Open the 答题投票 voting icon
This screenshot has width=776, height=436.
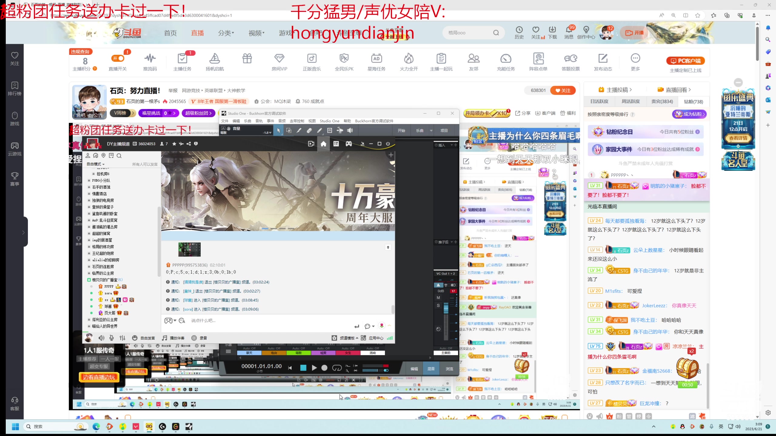coord(570,62)
